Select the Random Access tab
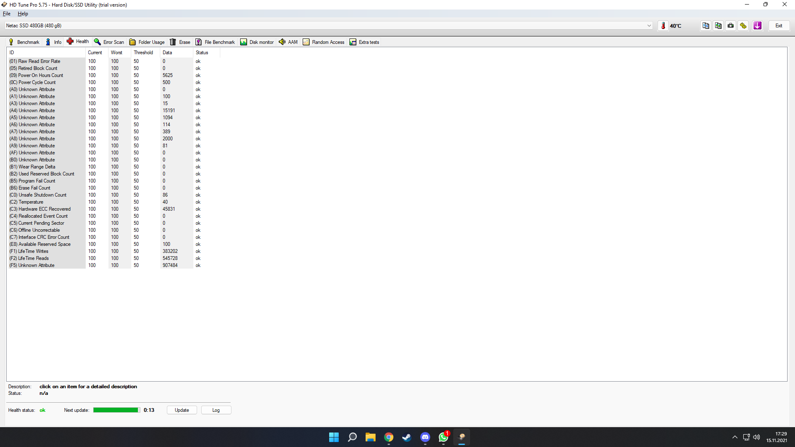795x447 pixels. click(x=324, y=42)
